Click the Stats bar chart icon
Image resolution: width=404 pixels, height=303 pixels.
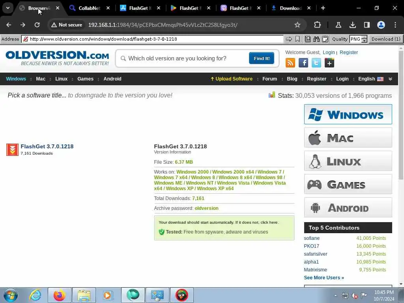[272, 95]
